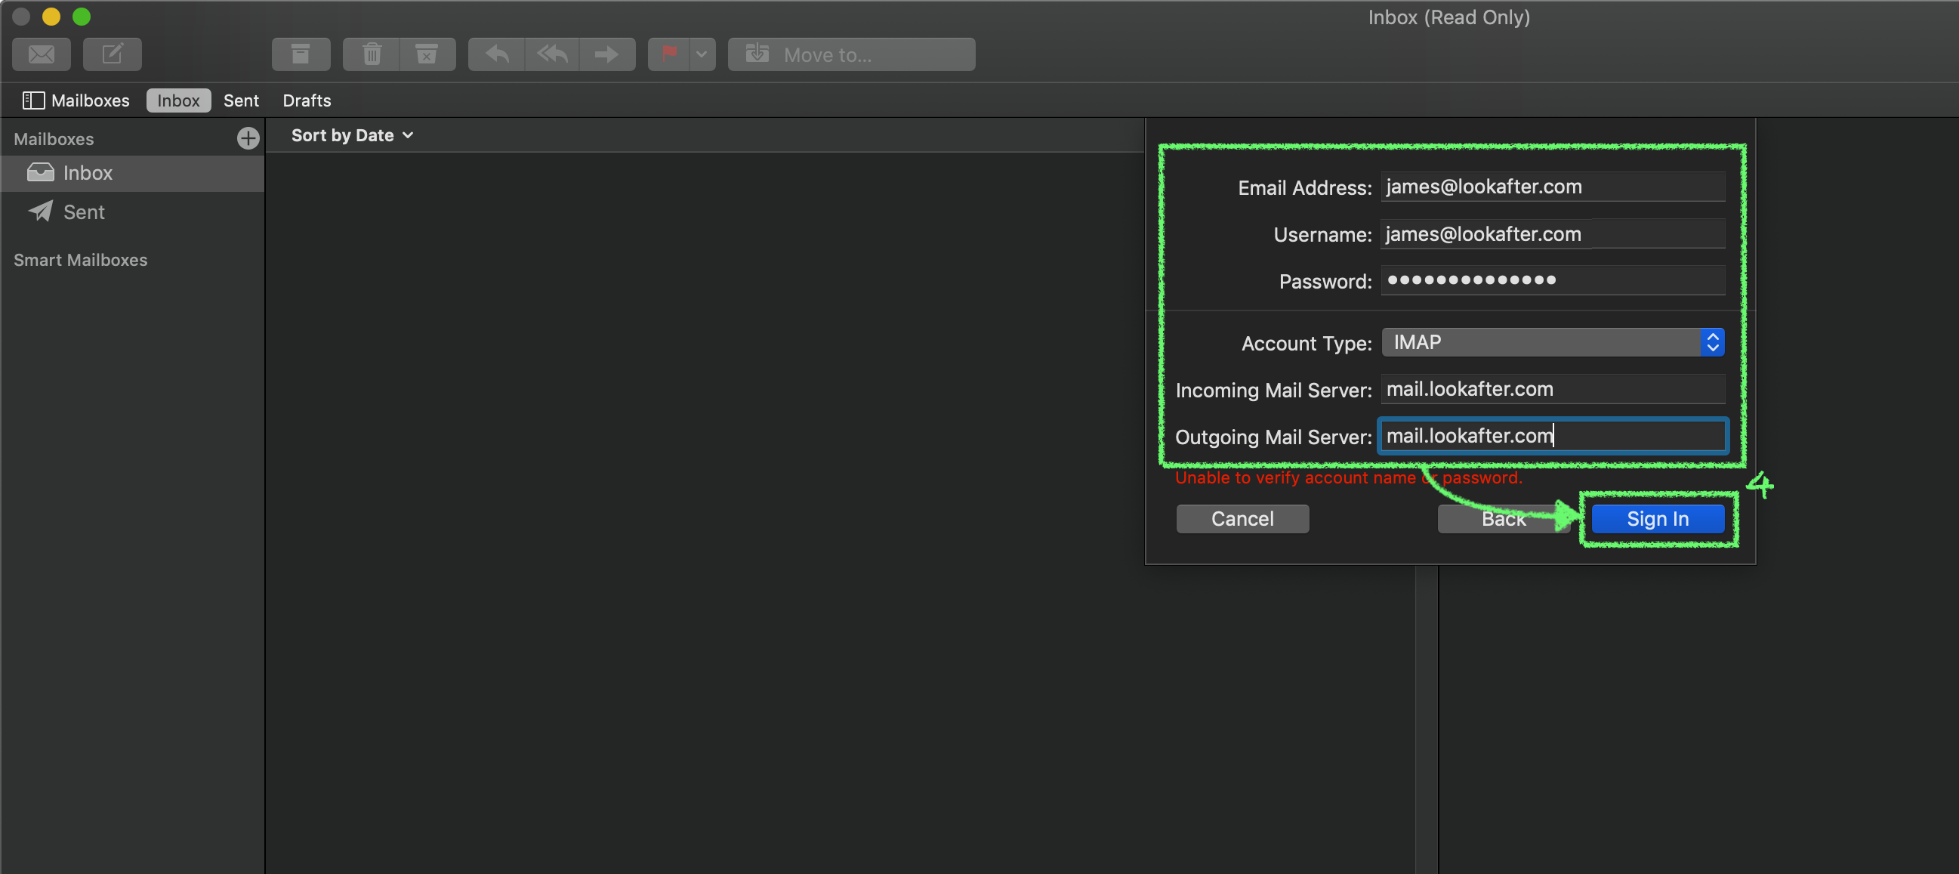Switch to the Drafts favorites tab
Screen dimensions: 1959x874
pyautogui.click(x=307, y=100)
